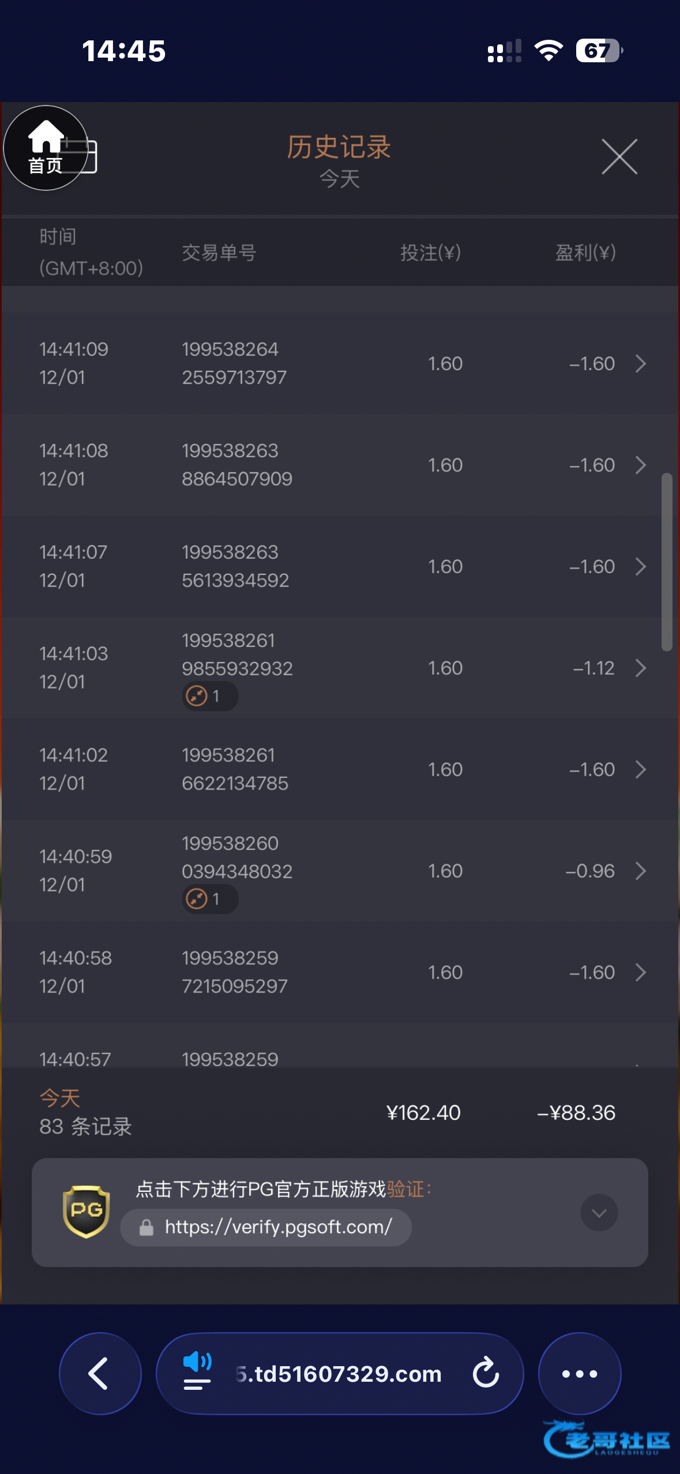Open details of 14:41:07 transaction

click(x=640, y=567)
